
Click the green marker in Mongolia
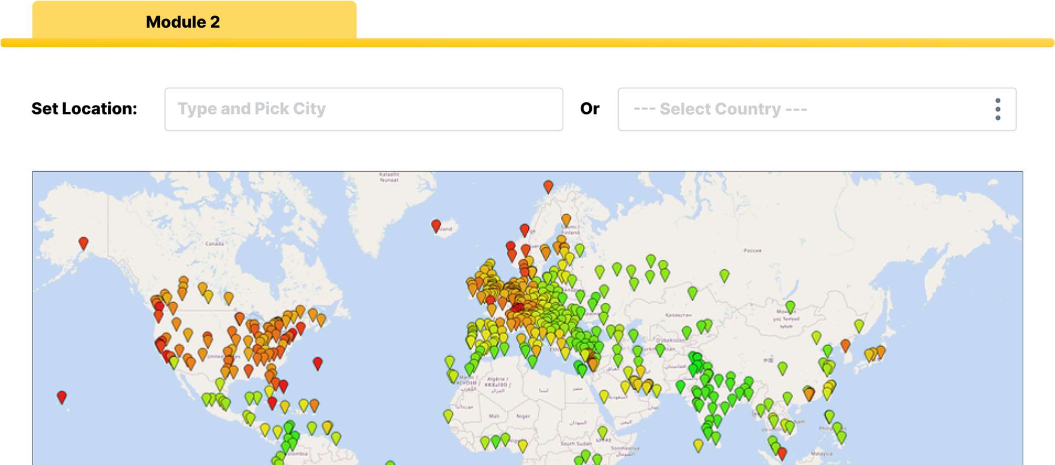coord(790,307)
